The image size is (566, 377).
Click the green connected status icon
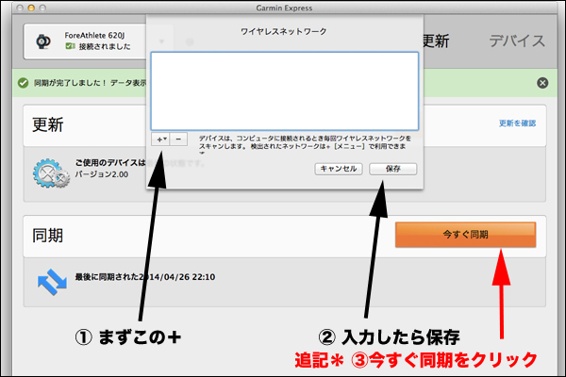(70, 46)
